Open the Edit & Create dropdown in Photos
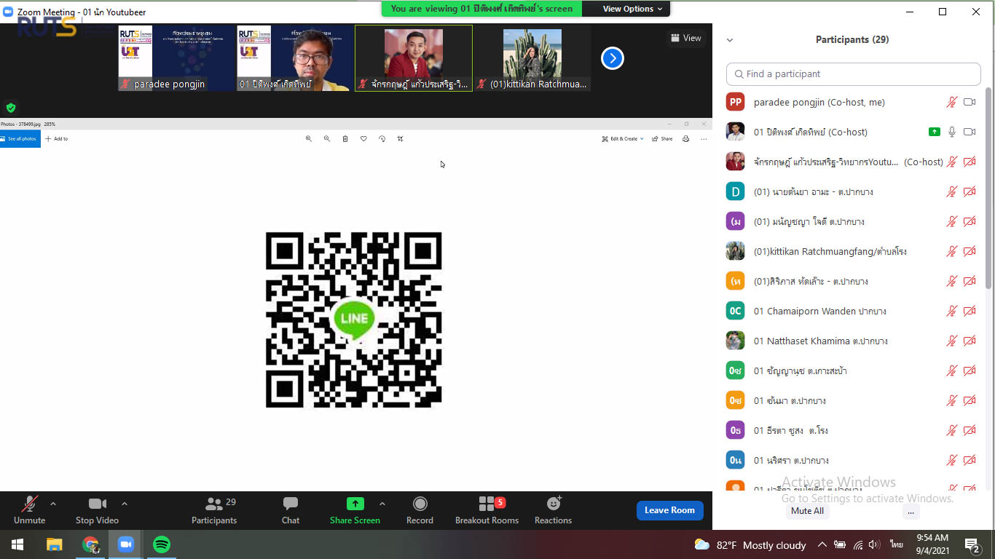The width and height of the screenshot is (995, 559). click(x=623, y=139)
